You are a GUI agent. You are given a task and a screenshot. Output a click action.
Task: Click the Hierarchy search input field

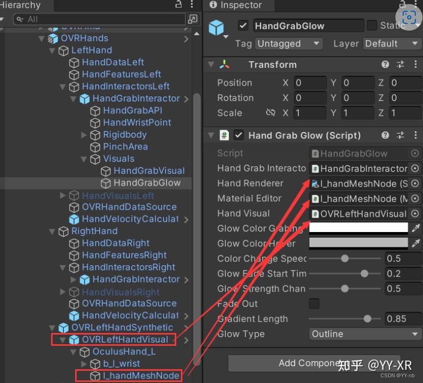click(99, 19)
